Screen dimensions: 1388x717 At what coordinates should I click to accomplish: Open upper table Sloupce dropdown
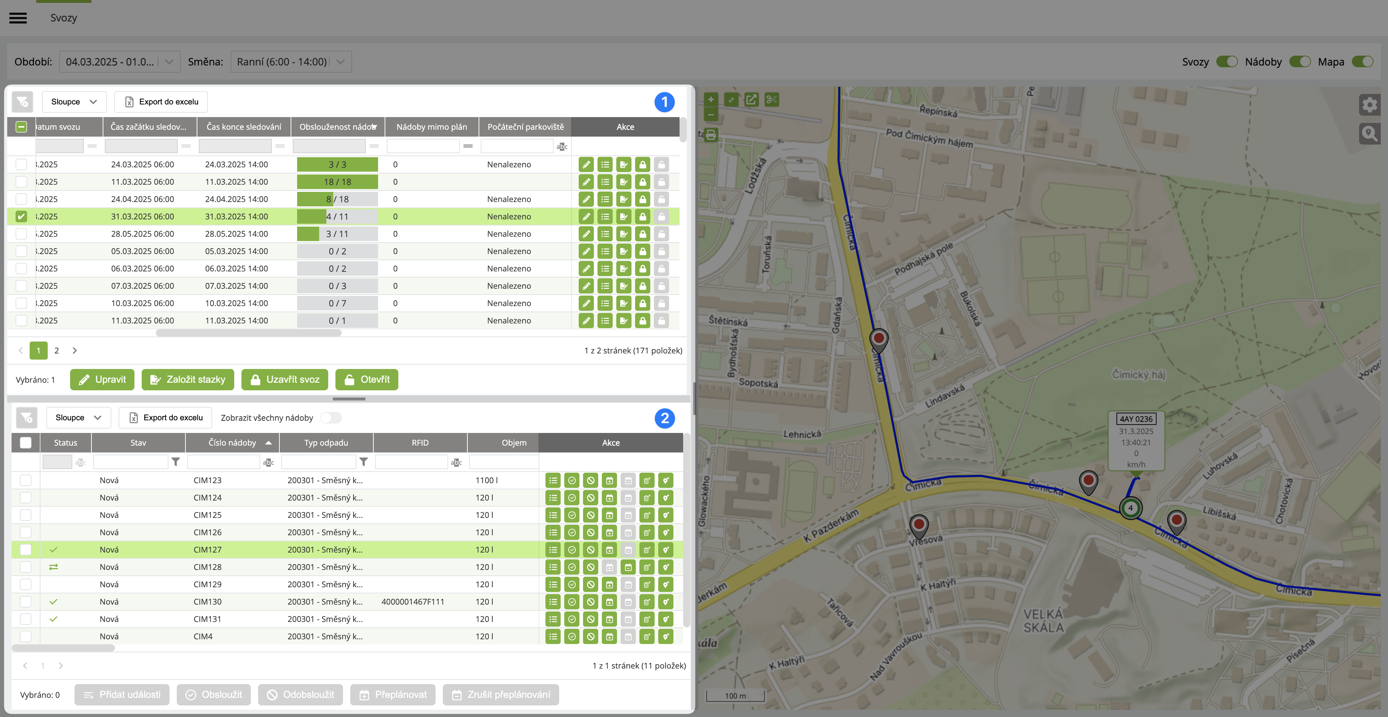point(74,102)
